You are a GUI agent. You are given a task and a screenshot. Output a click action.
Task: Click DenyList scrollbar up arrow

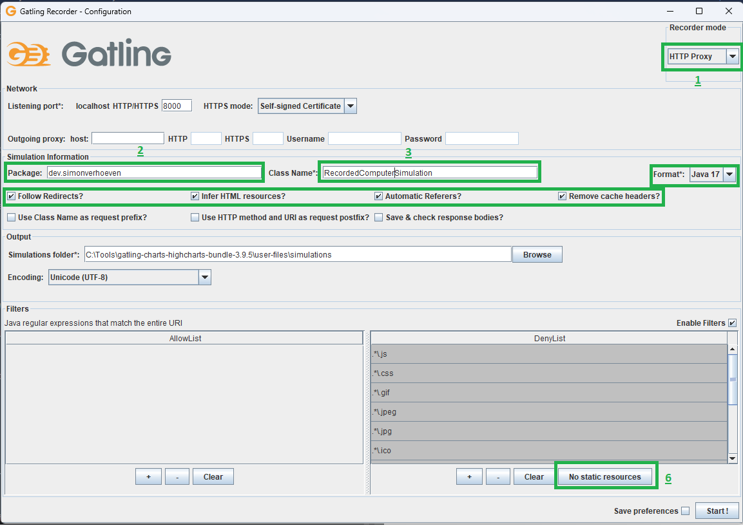[733, 350]
